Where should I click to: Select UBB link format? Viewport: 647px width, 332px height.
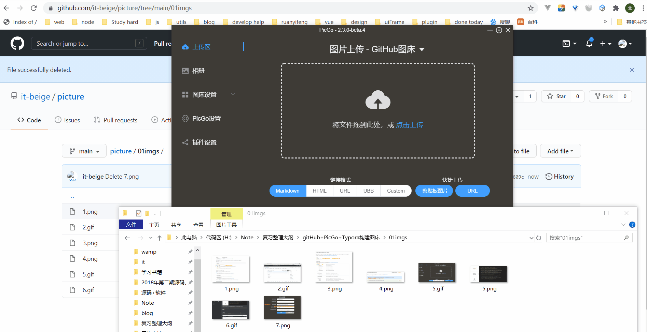[368, 191]
